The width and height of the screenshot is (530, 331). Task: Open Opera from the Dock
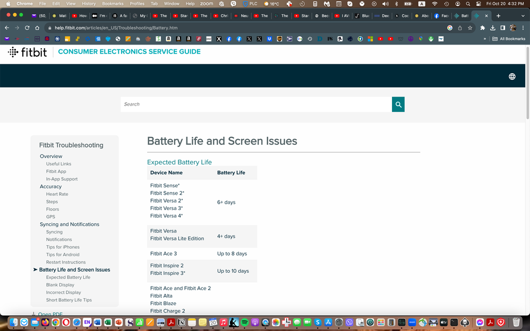click(66, 322)
